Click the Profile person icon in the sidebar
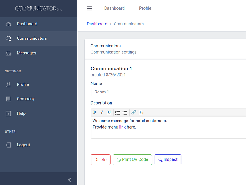 [9, 84]
